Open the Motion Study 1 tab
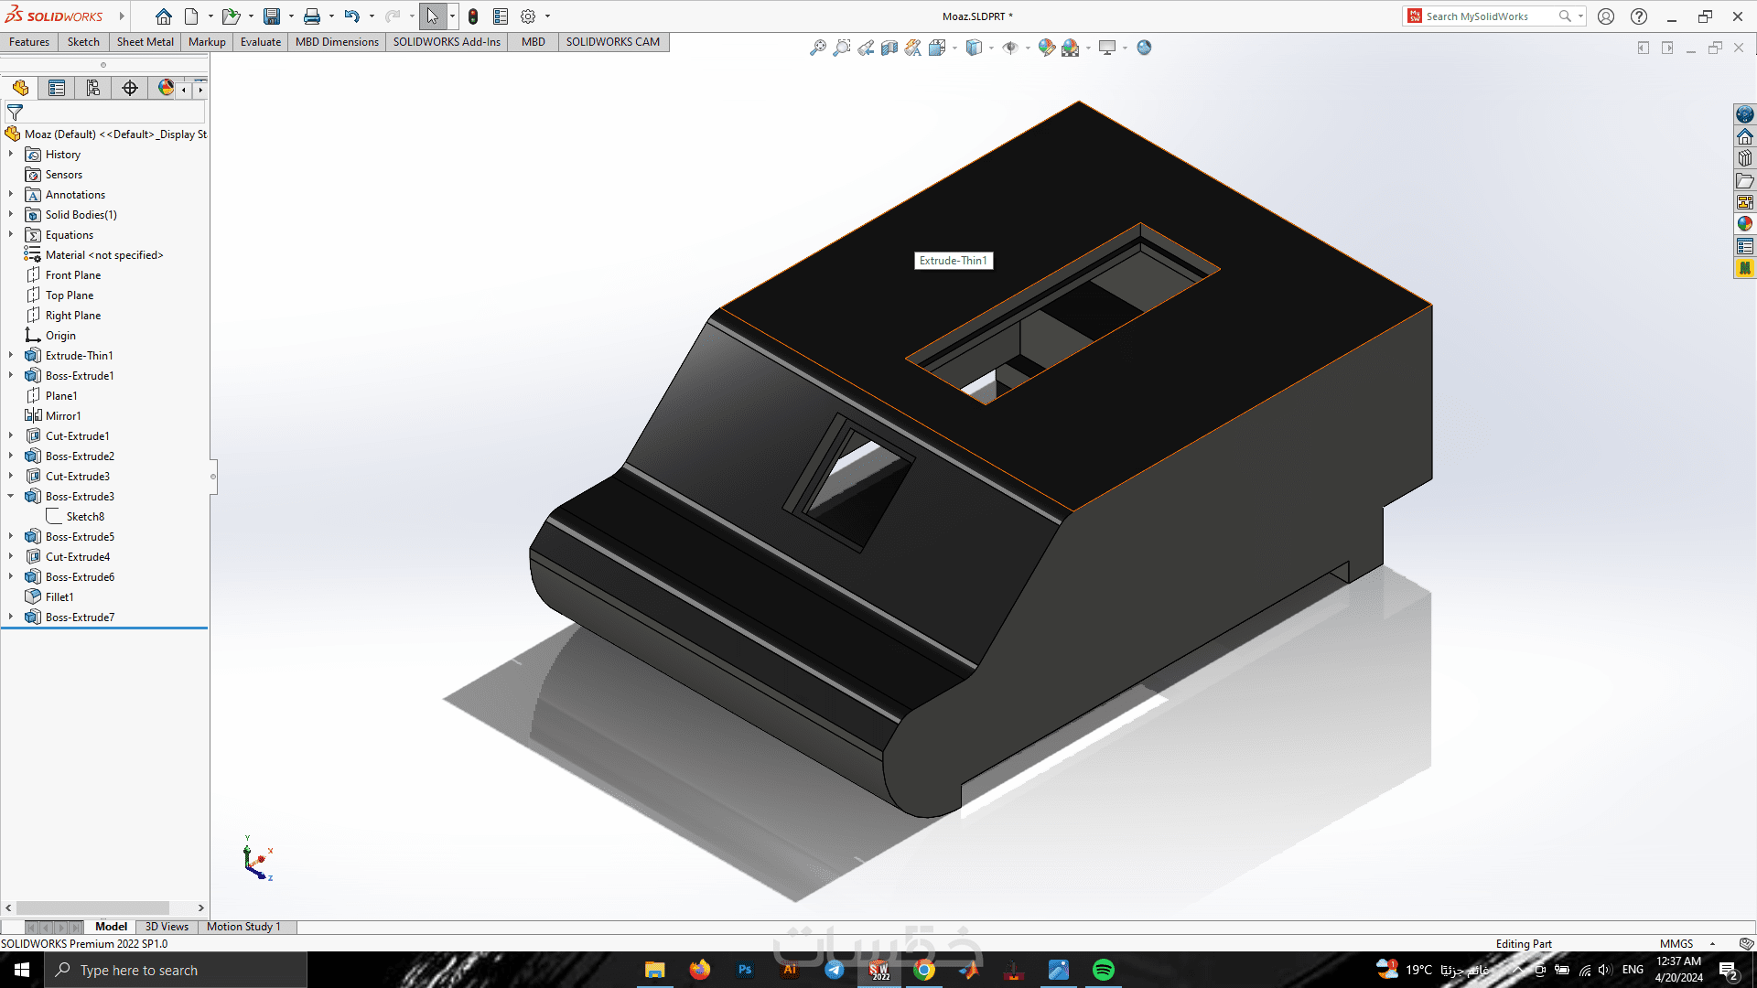 (243, 927)
